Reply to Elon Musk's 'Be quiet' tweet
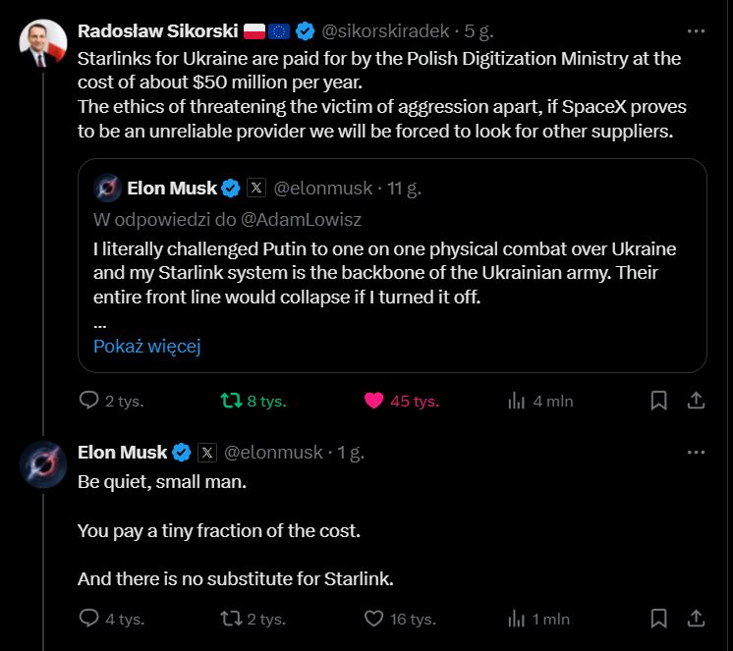This screenshot has height=651, width=733. pyautogui.click(x=89, y=619)
